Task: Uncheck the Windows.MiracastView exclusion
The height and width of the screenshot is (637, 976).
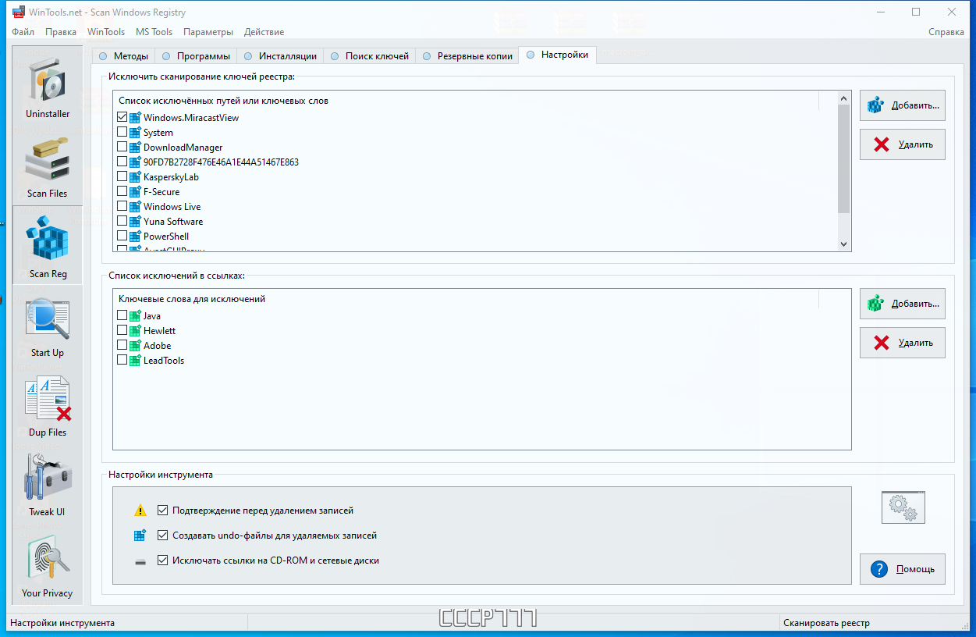Action: [122, 118]
